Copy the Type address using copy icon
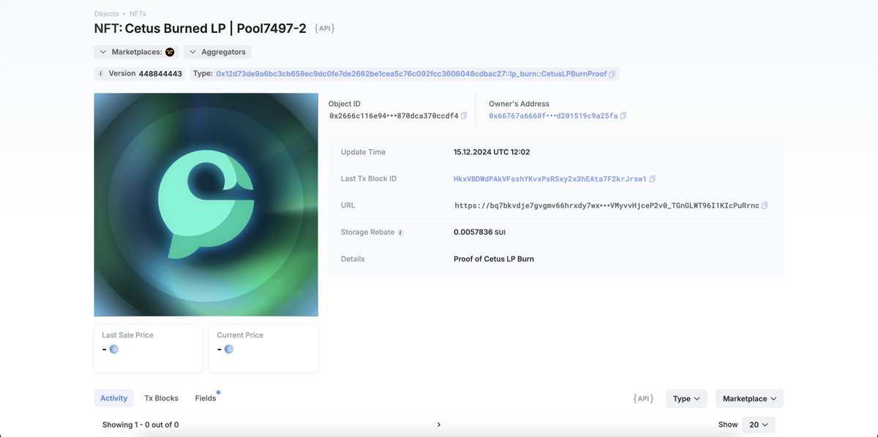Viewport: 878px width, 437px height. [612, 74]
